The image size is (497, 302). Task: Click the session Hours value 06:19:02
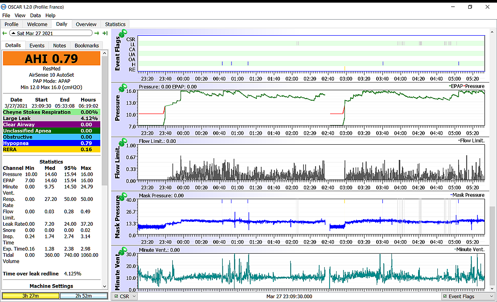tap(89, 106)
